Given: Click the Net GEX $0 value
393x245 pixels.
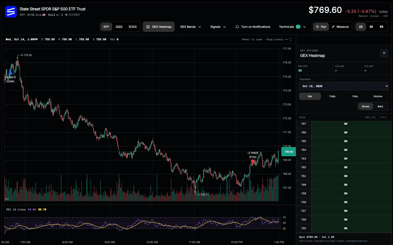Looking at the screenshot, I should coord(300,71).
